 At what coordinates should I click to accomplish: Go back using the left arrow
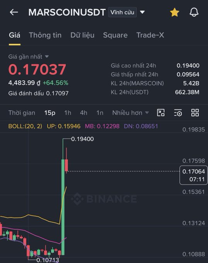(14, 12)
